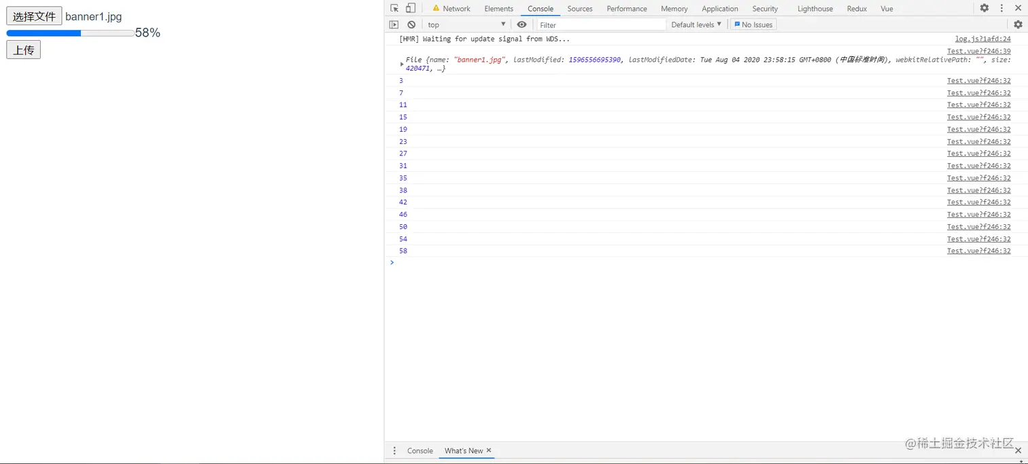1028x464 pixels.
Task: Open the Memory tab
Action: click(674, 9)
